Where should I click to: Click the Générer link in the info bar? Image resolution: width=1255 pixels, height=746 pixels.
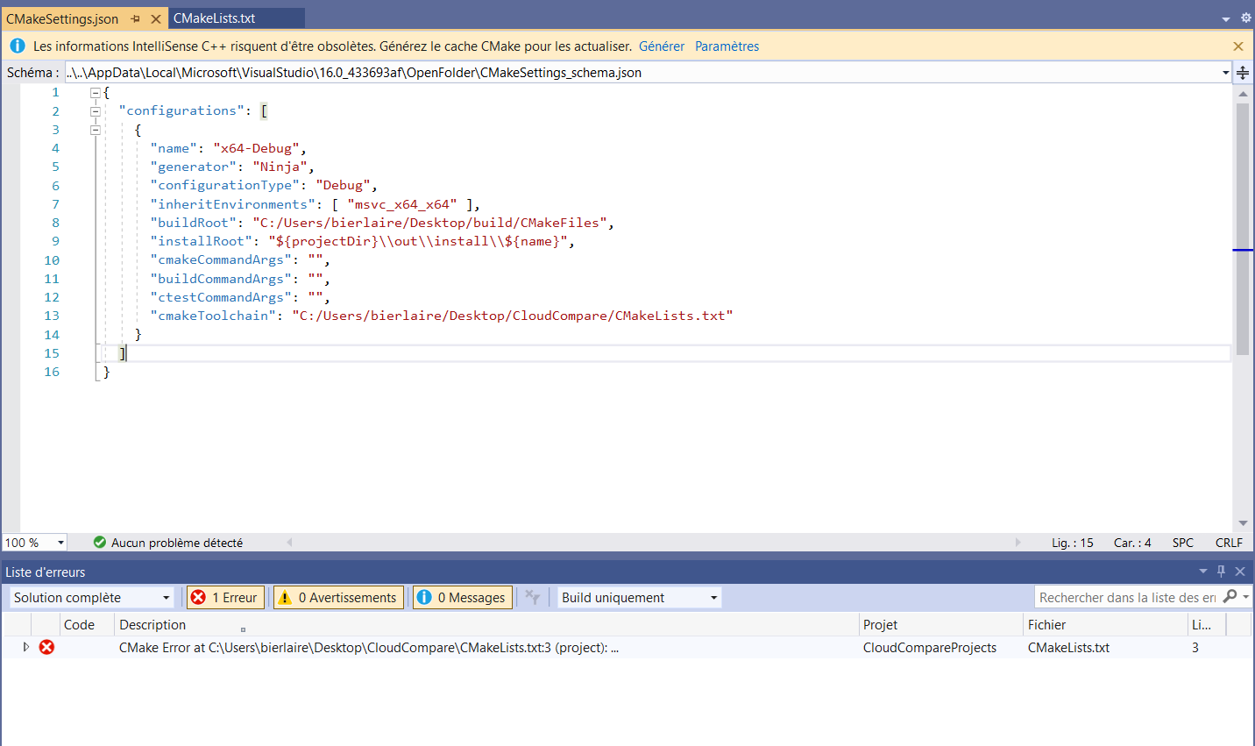(661, 46)
